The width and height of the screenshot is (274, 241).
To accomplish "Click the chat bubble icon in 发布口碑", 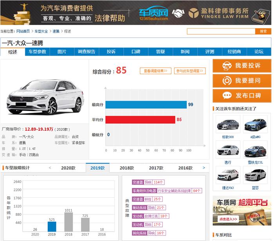I will pyautogui.click(x=227, y=95).
